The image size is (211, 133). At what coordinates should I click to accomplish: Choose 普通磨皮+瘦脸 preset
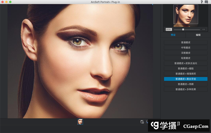(x=186, y=68)
